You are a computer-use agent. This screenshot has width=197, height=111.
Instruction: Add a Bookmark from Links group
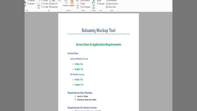pos(101,4)
